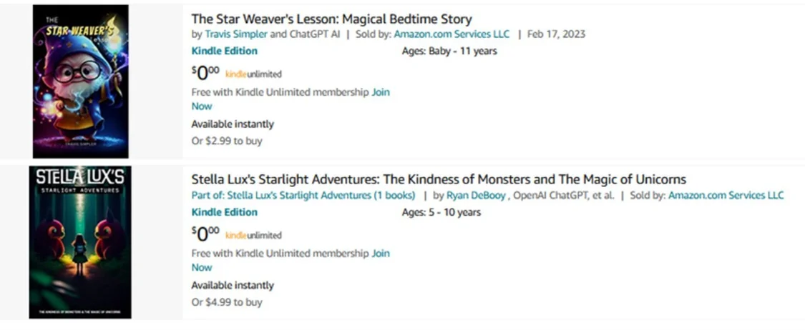805x330 pixels.
Task: Click Free with Kindle Unlimited membership text for Stella Lux
Action: pos(280,253)
